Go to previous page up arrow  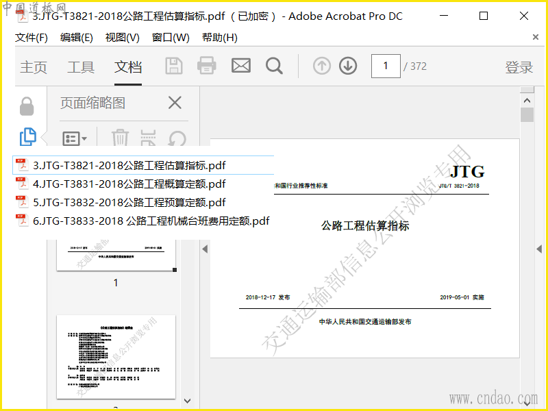322,66
